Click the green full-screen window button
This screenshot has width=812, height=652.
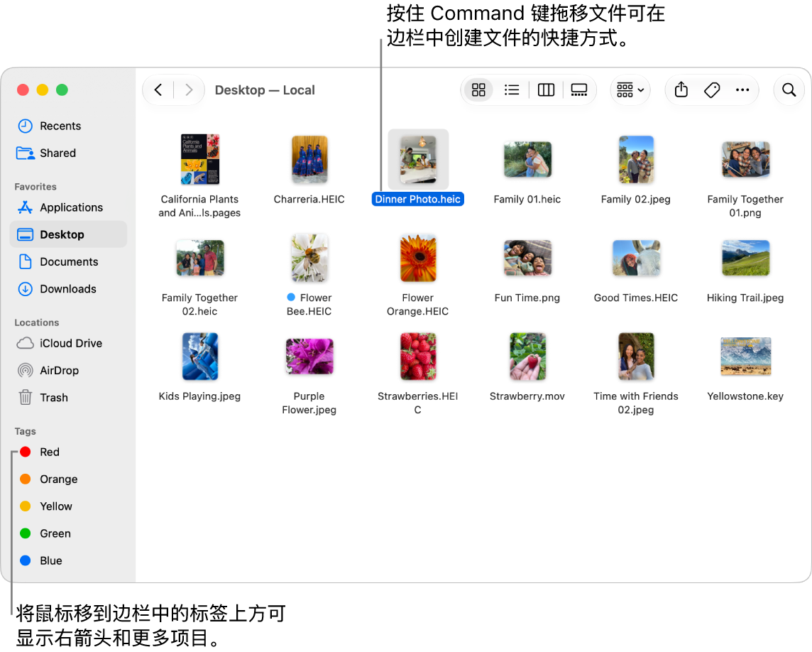62,90
